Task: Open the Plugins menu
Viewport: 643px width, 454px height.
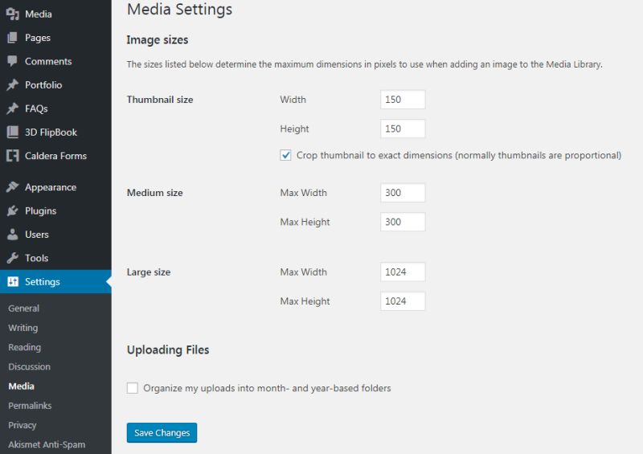Action: tap(41, 211)
